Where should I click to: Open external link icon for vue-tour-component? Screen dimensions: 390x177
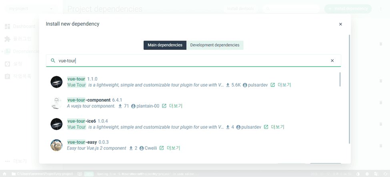(164, 106)
